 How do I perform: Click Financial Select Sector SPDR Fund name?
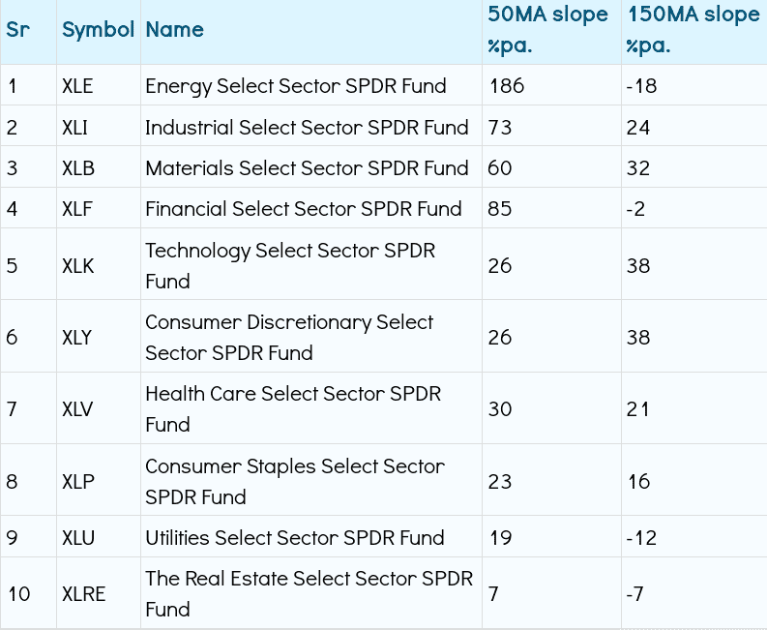click(x=303, y=209)
